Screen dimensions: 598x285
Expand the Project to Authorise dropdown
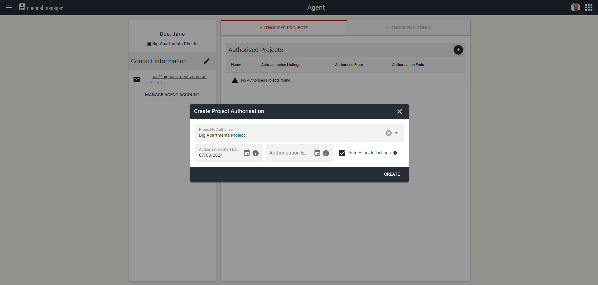tap(396, 133)
